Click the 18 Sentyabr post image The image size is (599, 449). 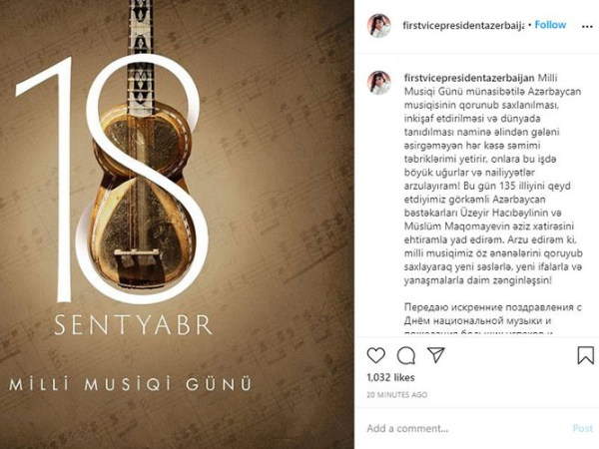click(x=177, y=224)
